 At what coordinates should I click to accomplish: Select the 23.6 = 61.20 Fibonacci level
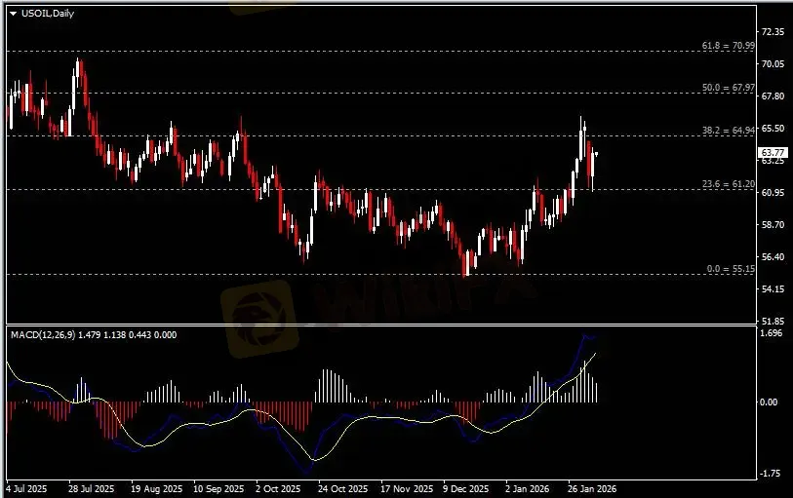tap(728, 184)
